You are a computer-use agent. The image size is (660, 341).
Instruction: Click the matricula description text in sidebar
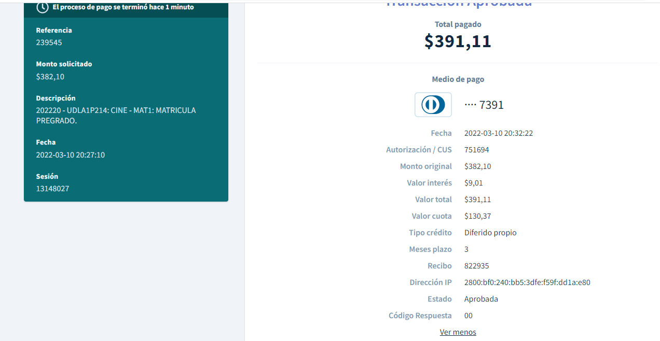point(116,116)
